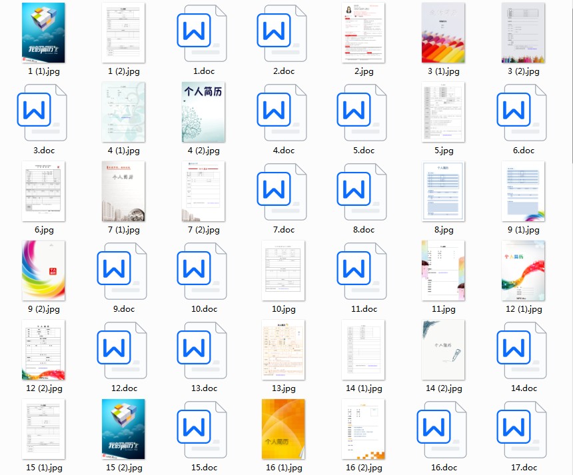Click the file name "9 (2).jpg"
This screenshot has height=475, width=573.
click(x=44, y=309)
